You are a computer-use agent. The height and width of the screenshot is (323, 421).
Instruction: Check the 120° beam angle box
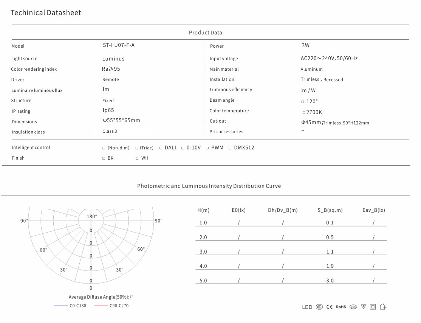click(x=303, y=102)
